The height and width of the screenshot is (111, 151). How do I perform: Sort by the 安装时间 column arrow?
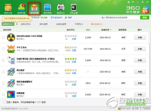pos(111,30)
